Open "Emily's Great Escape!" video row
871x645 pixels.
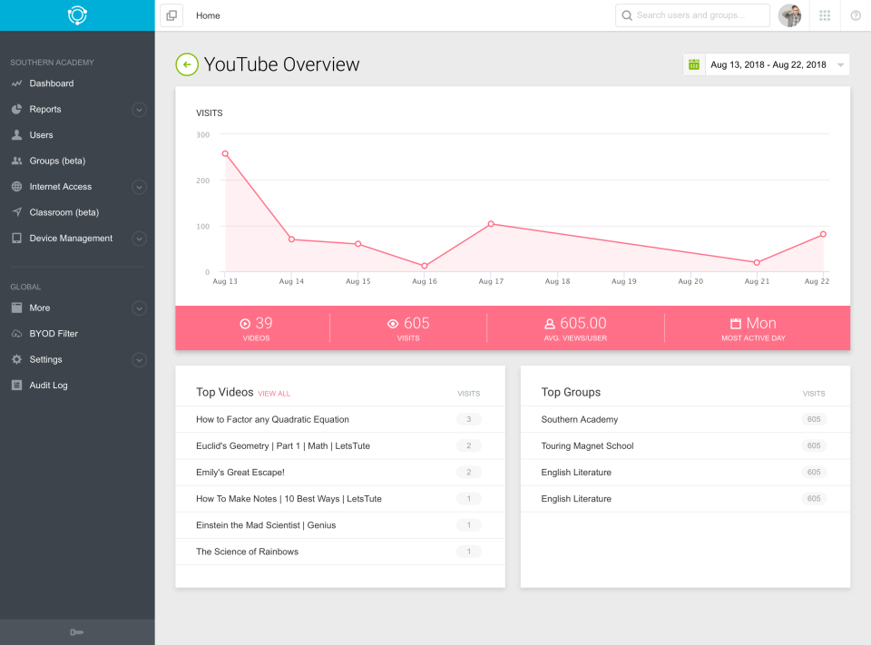340,473
